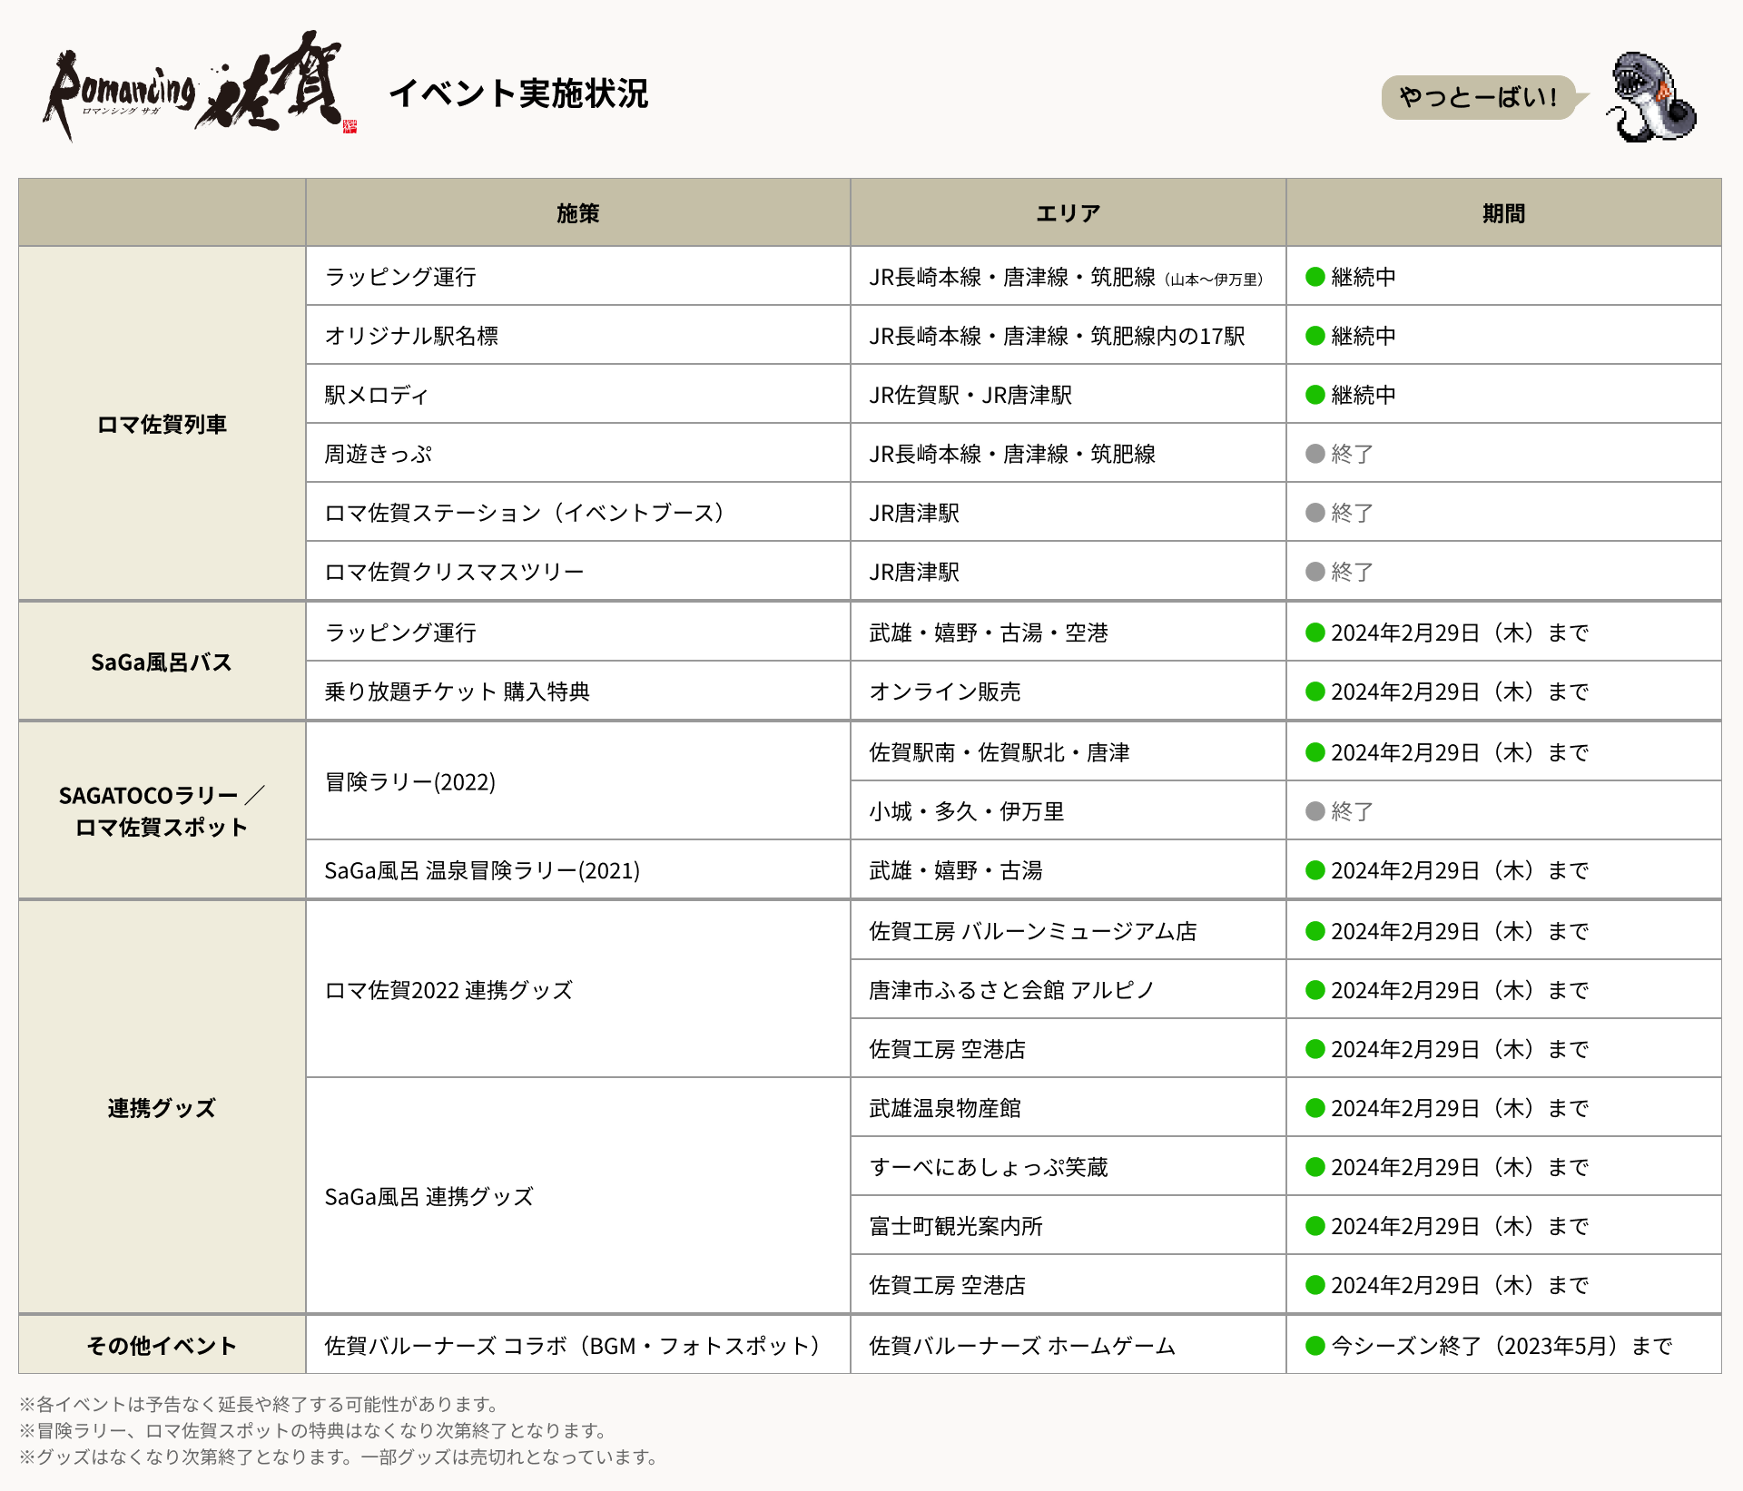This screenshot has height=1491, width=1743.
Task: Click green dot beside 今シーズン終了 text
Action: 1315,1346
